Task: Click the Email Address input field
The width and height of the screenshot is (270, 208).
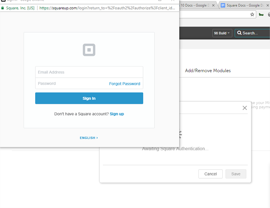Action: pyautogui.click(x=89, y=72)
